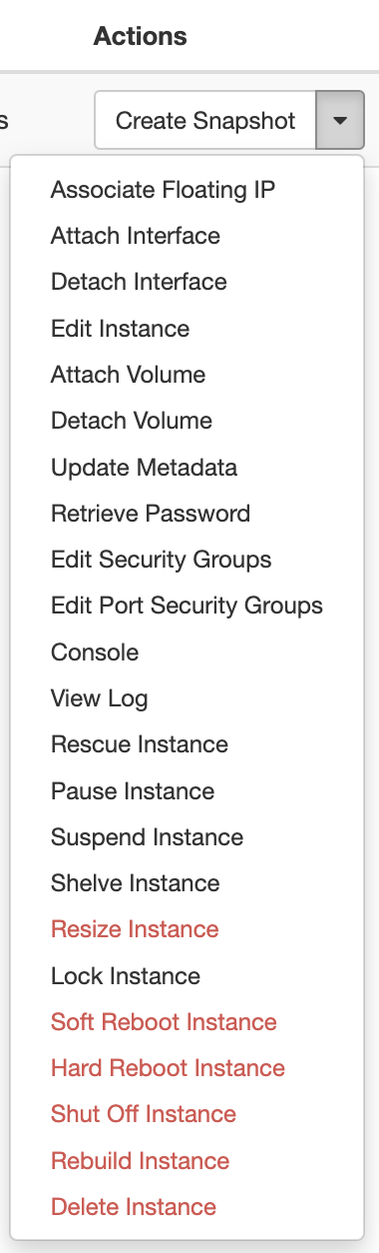Select Associate Floating IP

pos(164,189)
